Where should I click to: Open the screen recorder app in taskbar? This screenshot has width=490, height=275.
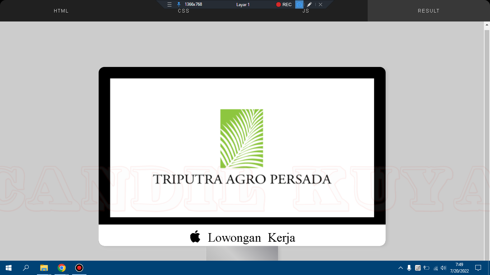[x=79, y=268]
